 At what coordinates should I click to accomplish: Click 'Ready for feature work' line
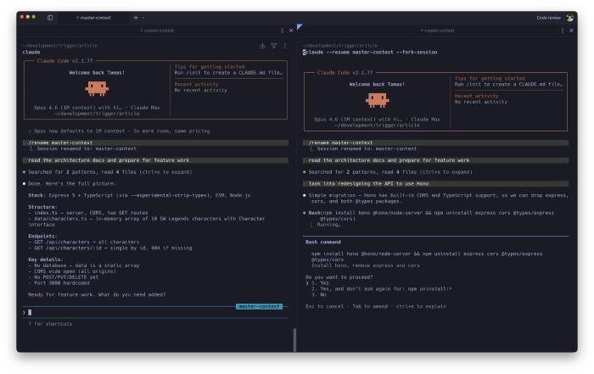pos(97,294)
